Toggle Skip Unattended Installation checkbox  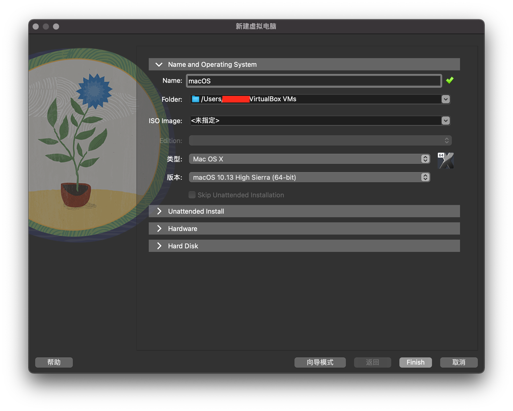pyautogui.click(x=192, y=195)
